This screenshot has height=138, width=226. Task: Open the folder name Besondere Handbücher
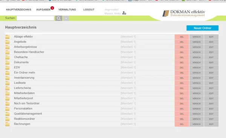29,52
